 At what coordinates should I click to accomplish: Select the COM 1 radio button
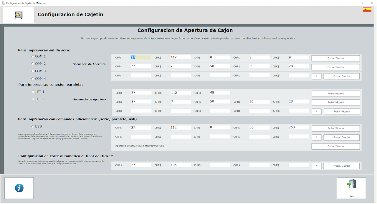33,56
